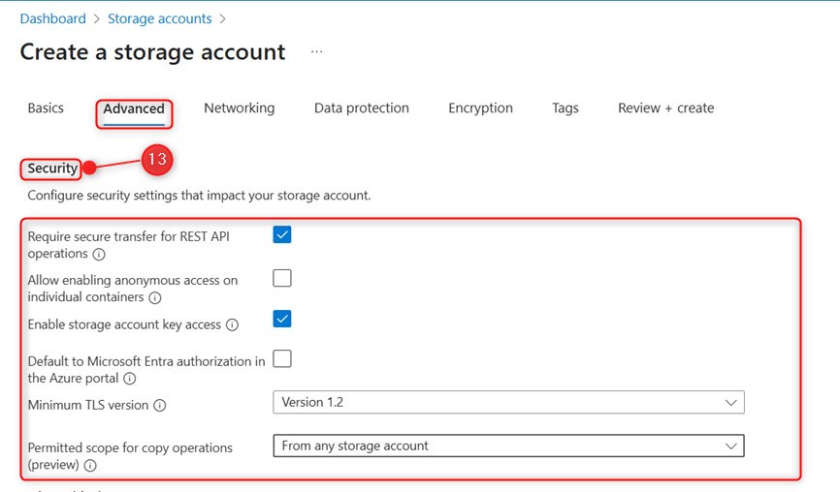
Task: Open Storage accounts breadcrumb link
Action: pyautogui.click(x=159, y=18)
